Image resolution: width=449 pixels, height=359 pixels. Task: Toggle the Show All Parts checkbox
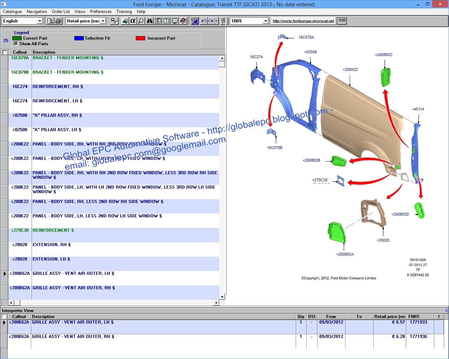click(x=16, y=44)
